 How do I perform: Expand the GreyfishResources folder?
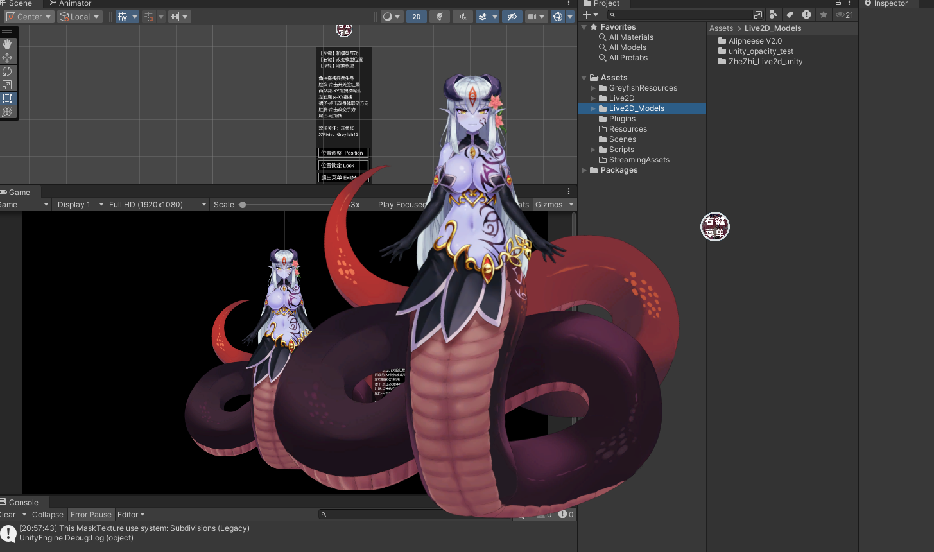[x=593, y=88]
